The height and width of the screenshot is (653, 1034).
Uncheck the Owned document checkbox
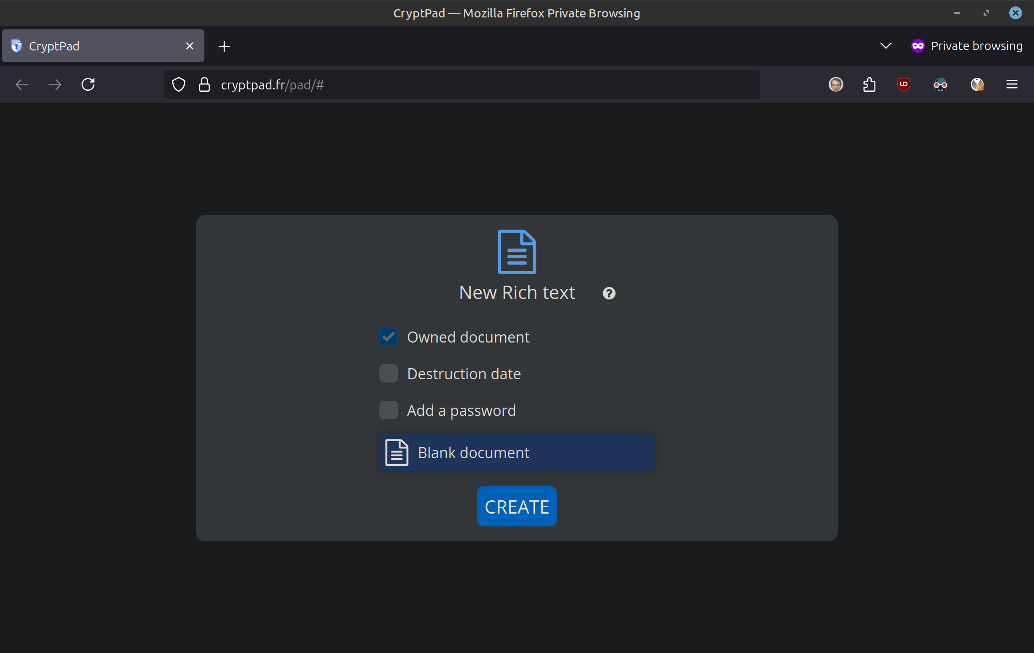[x=389, y=337]
